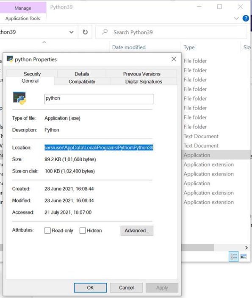Open the Manage ribbon tab
This screenshot has width=252, height=298.
pos(23,8)
